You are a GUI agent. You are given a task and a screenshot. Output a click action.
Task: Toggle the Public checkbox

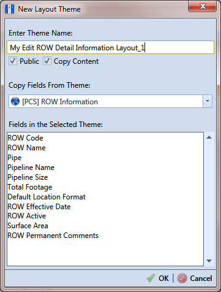click(x=13, y=61)
